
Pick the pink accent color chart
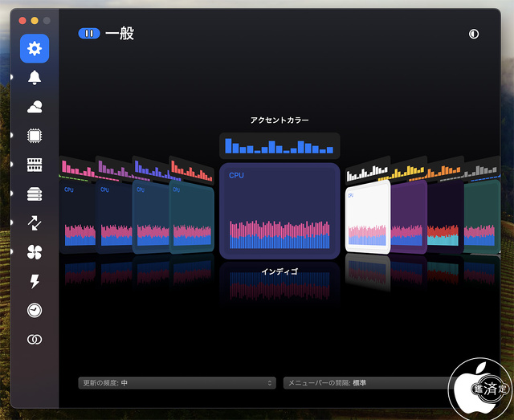[77, 169]
